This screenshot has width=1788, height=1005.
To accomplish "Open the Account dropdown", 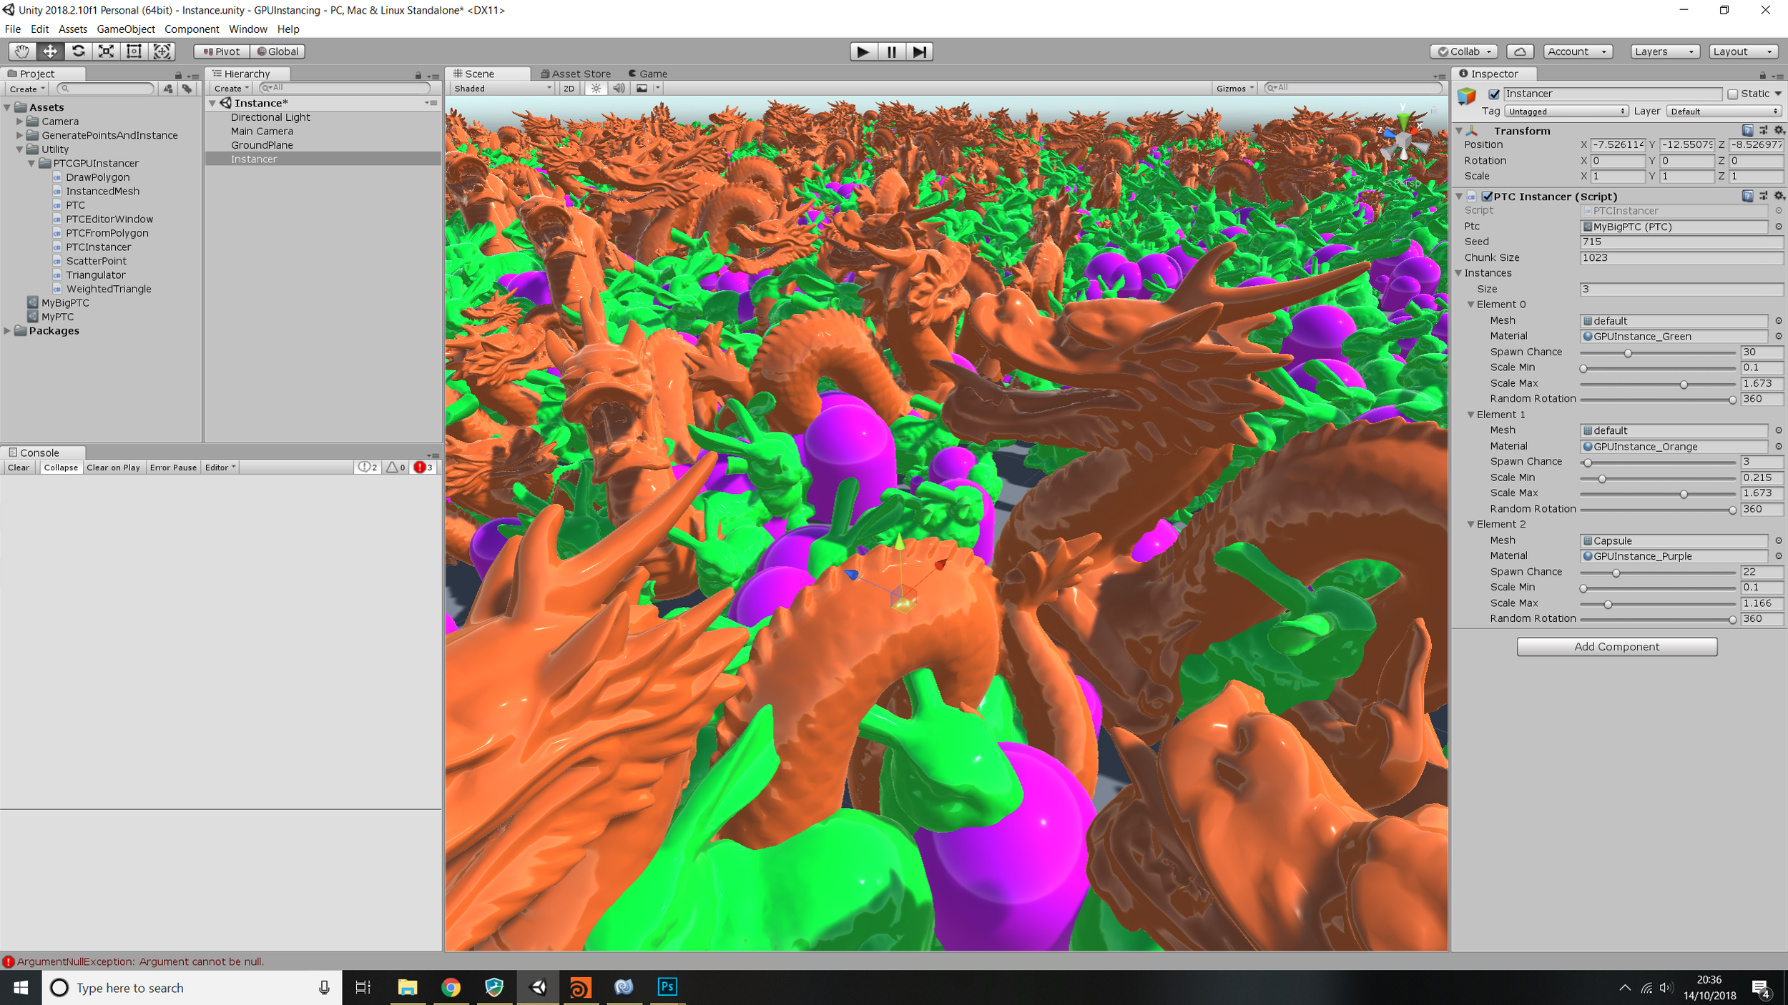I will pyautogui.click(x=1578, y=51).
